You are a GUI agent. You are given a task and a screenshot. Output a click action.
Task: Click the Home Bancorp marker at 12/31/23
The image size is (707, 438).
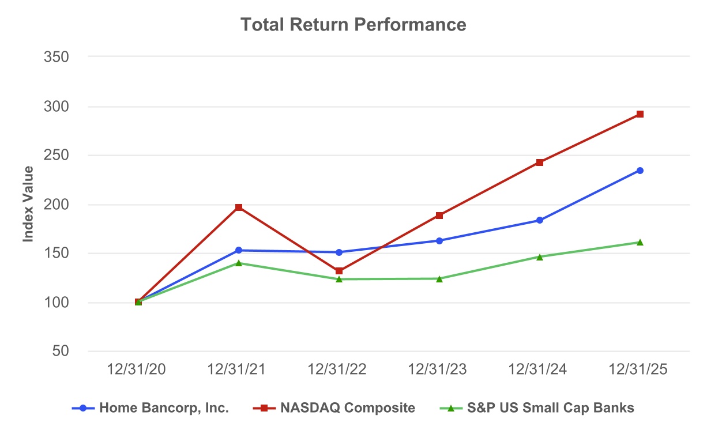coord(439,241)
